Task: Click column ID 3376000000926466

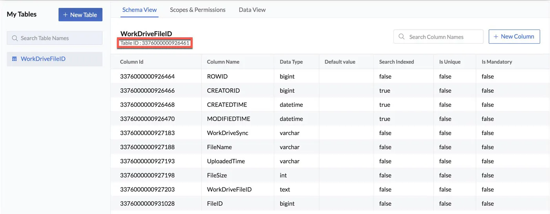Action: (148, 91)
